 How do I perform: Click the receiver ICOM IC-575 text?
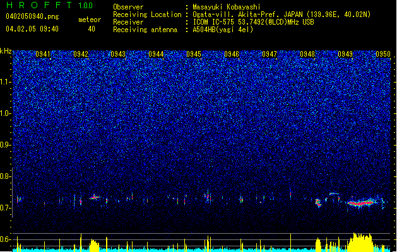[253, 22]
